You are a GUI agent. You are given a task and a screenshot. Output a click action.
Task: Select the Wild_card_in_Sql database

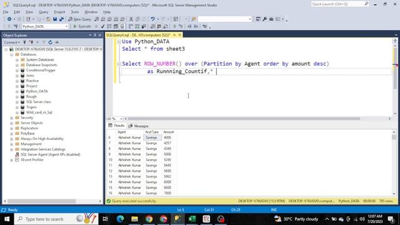click(x=39, y=112)
